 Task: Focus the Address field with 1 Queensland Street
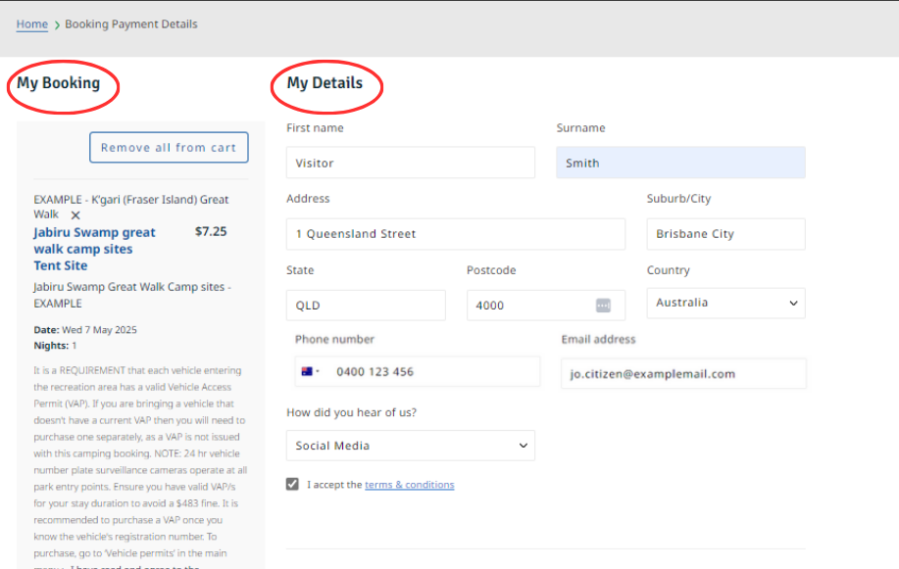tap(456, 234)
